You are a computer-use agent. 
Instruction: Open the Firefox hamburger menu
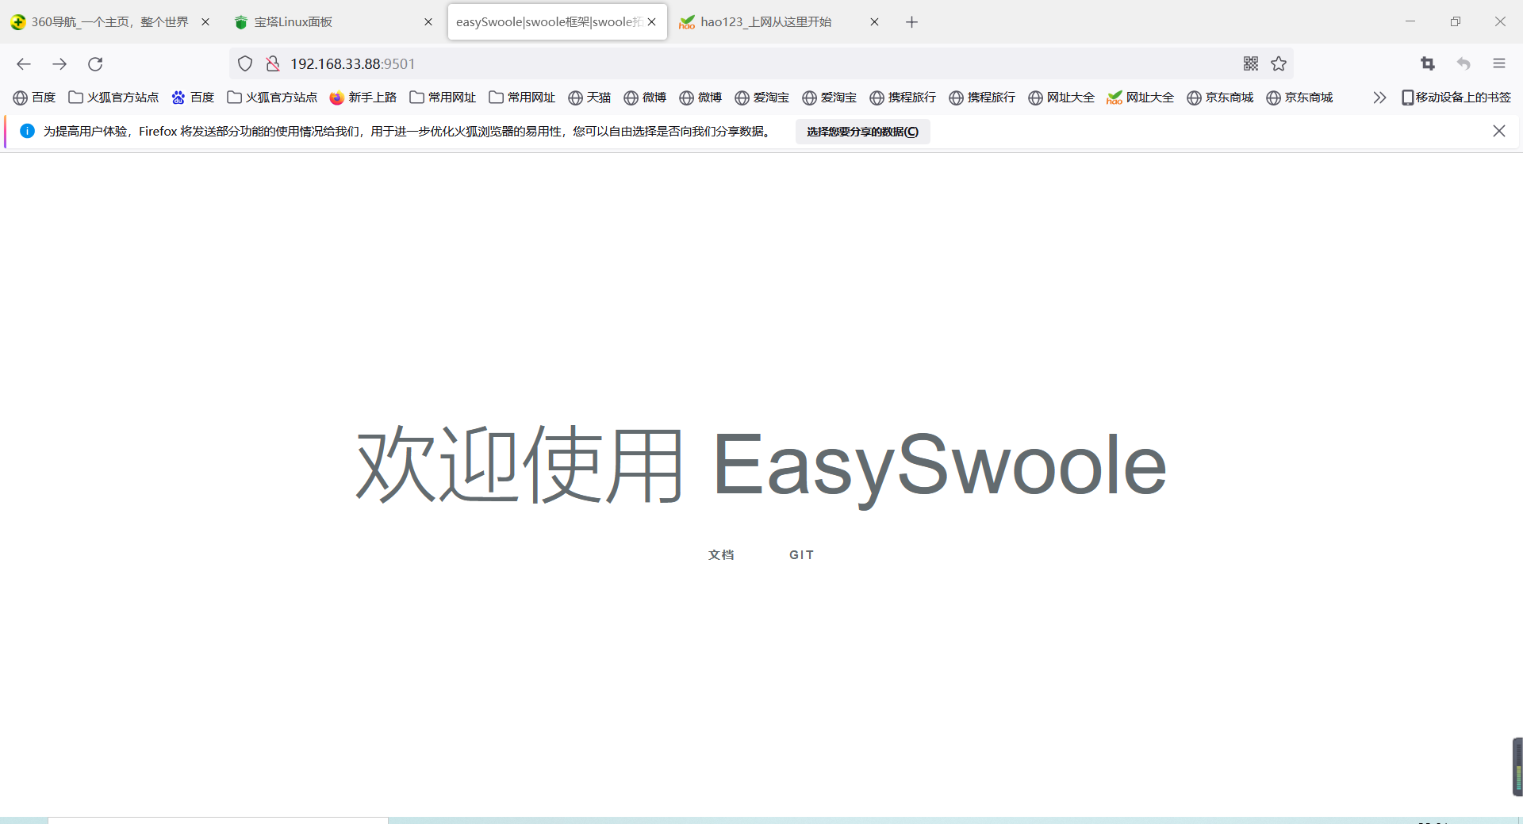[1499, 64]
